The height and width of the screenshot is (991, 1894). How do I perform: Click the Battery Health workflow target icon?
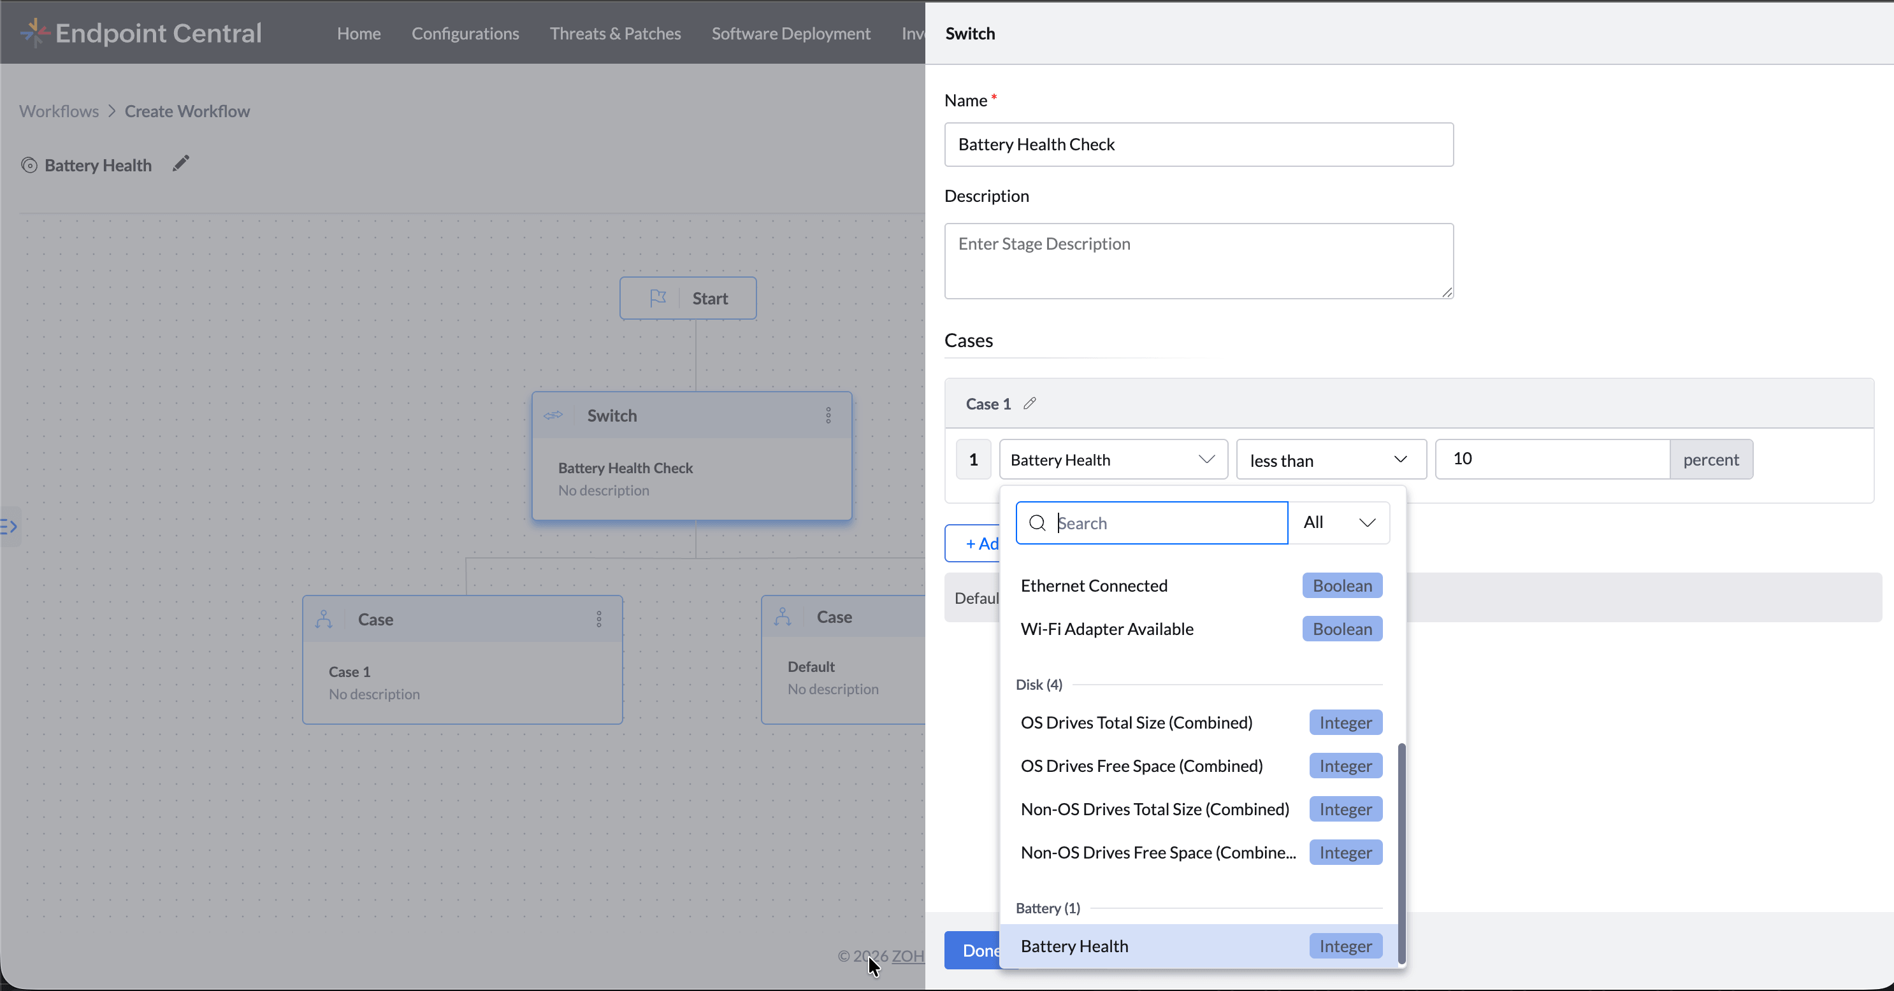[29, 166]
